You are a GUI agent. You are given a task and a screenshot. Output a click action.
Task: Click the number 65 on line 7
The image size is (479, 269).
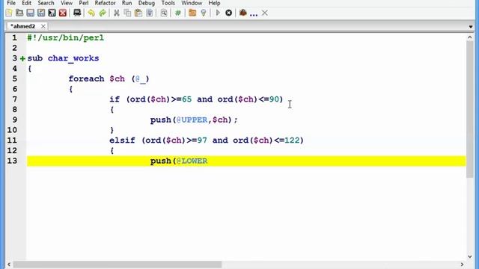coord(186,99)
